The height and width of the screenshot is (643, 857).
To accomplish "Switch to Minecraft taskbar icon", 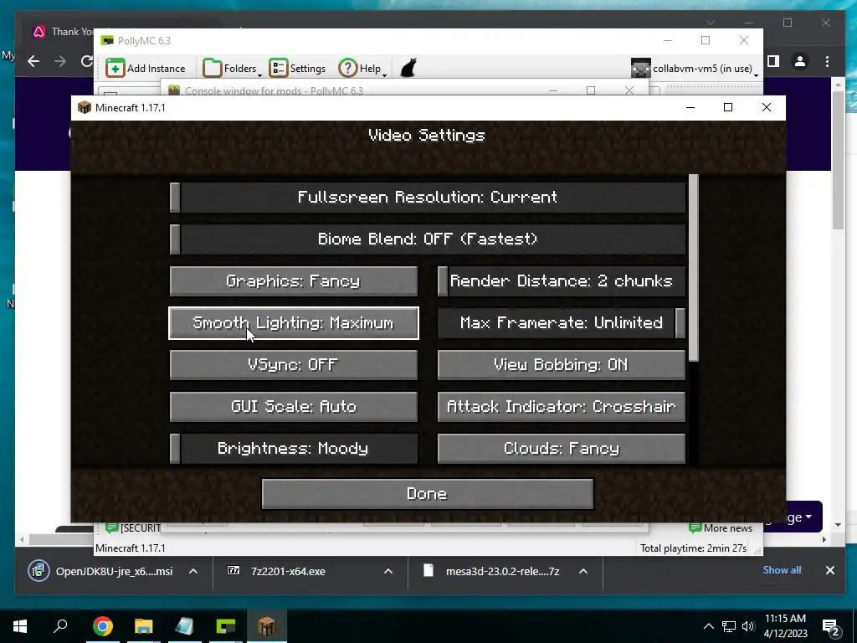I will 267,626.
